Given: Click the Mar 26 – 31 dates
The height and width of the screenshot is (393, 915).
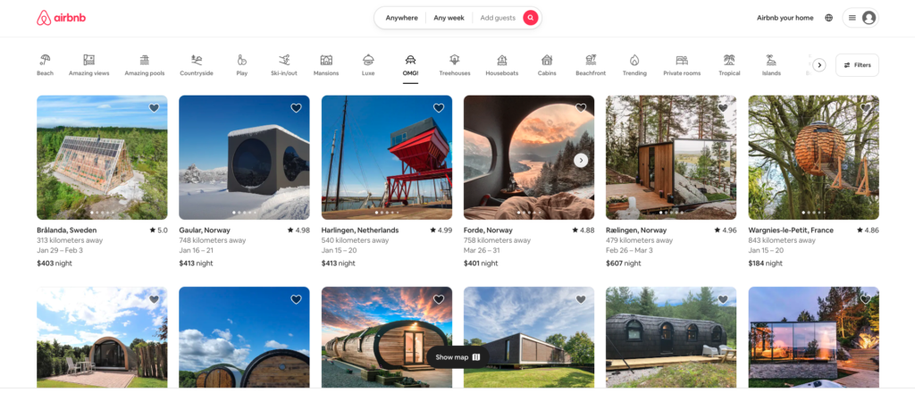Looking at the screenshot, I should pos(483,250).
